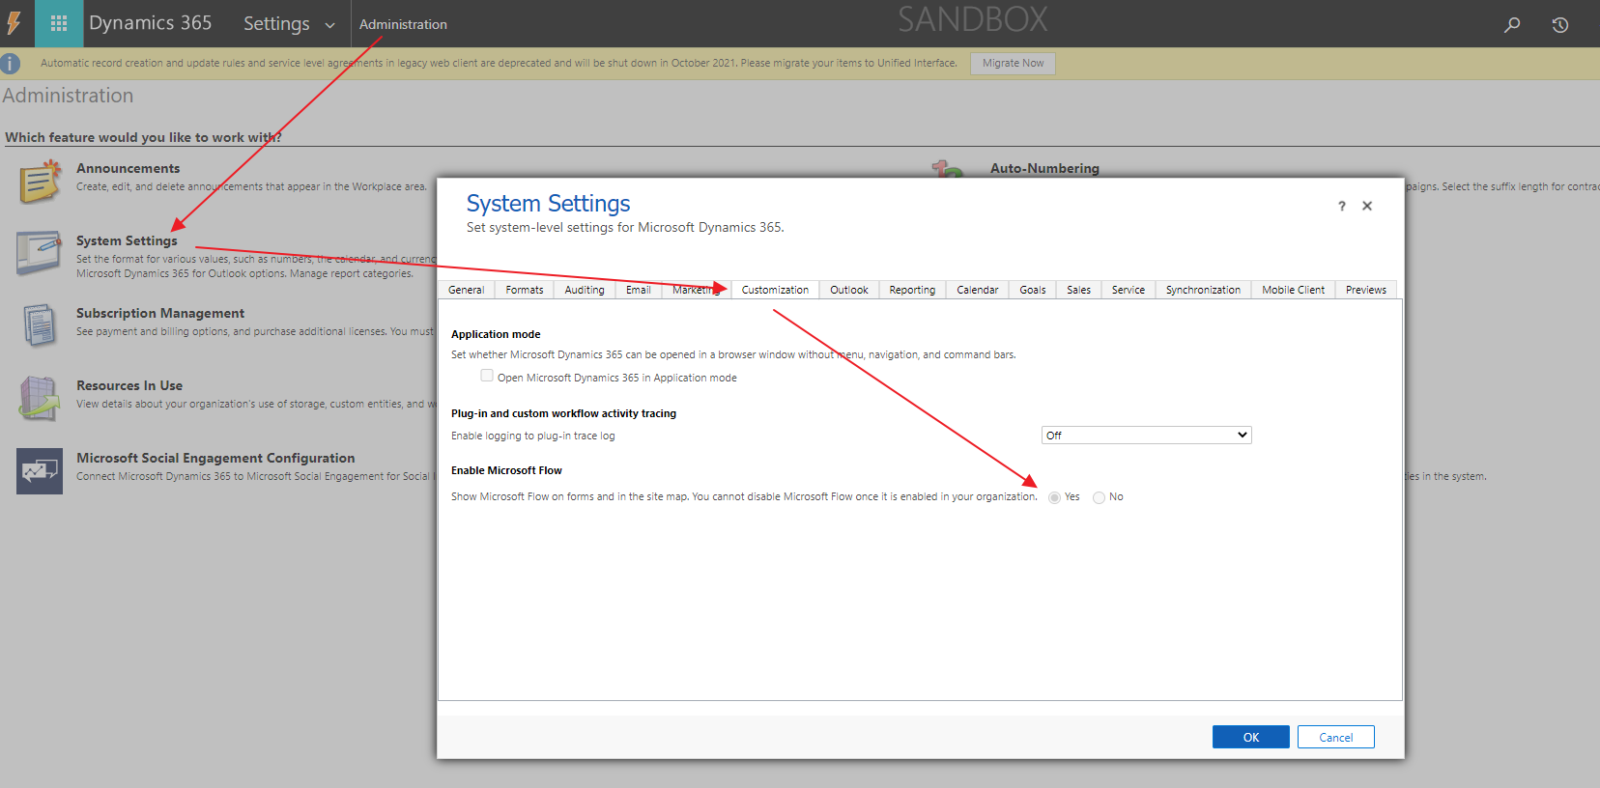Screen dimensions: 1600x788
Task: Switch to the Synchronization tab
Action: 1203,290
